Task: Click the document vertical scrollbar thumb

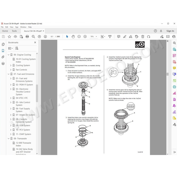Action: (x=167, y=74)
